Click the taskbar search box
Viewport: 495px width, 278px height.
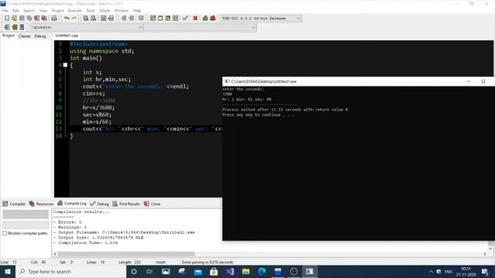70,271
